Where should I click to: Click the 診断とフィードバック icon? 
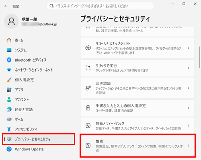coord(88,126)
